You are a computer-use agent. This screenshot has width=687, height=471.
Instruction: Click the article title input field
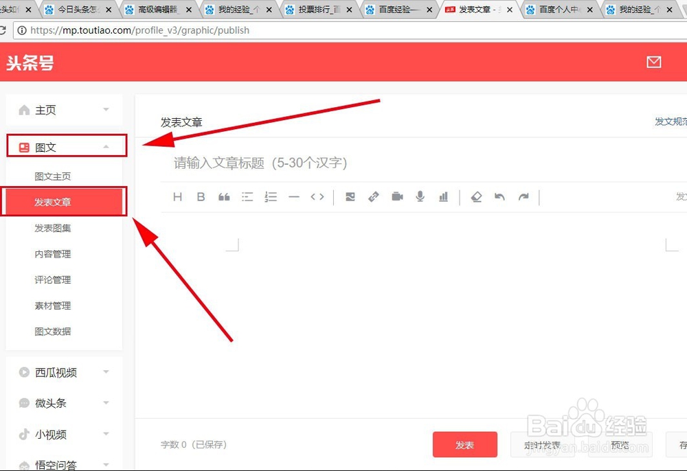point(424,163)
